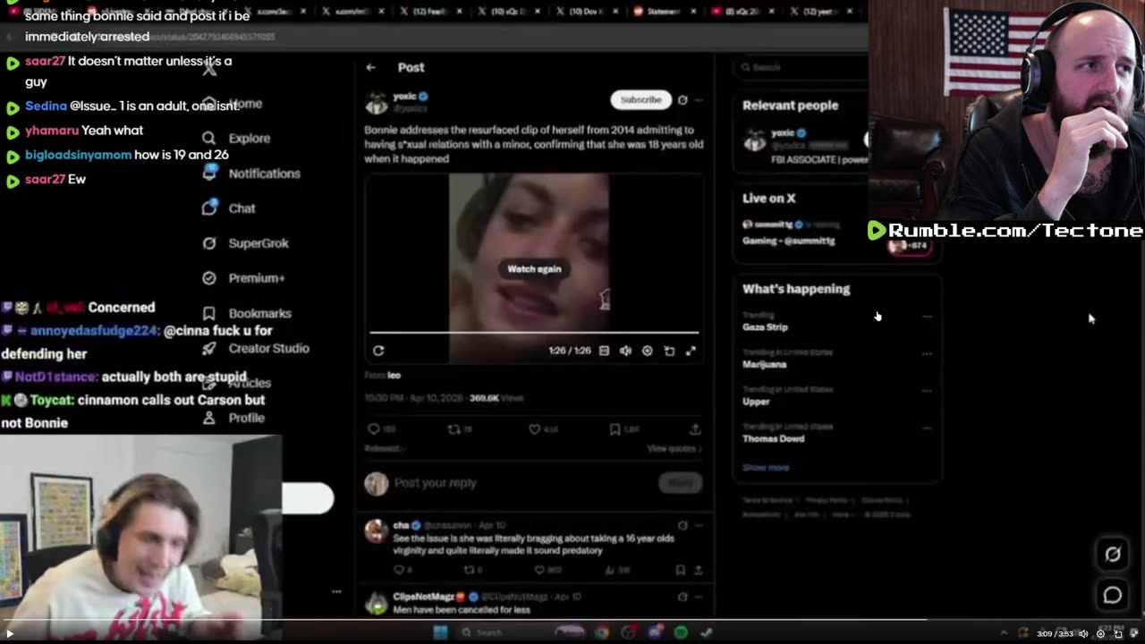Screen dimensions: 1145x644
Task: Open Grok floating button
Action: tap(1113, 555)
